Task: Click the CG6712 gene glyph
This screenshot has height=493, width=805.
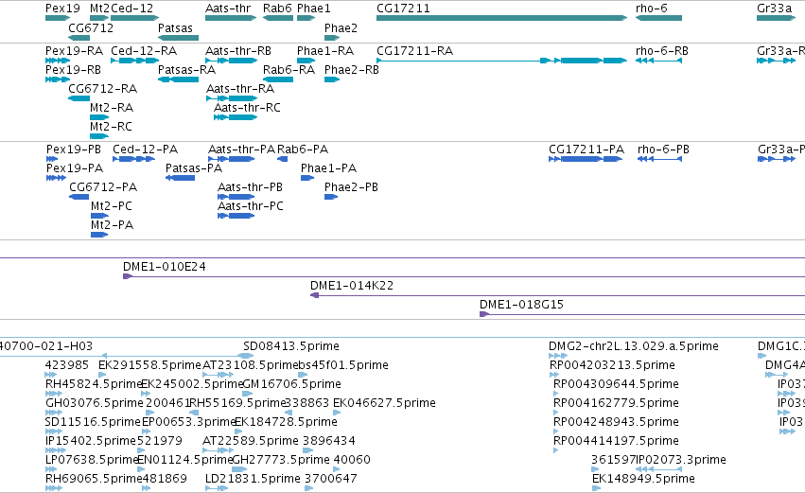Action: (79, 38)
